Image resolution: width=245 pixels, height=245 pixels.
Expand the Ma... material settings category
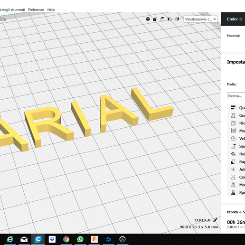coord(236,131)
